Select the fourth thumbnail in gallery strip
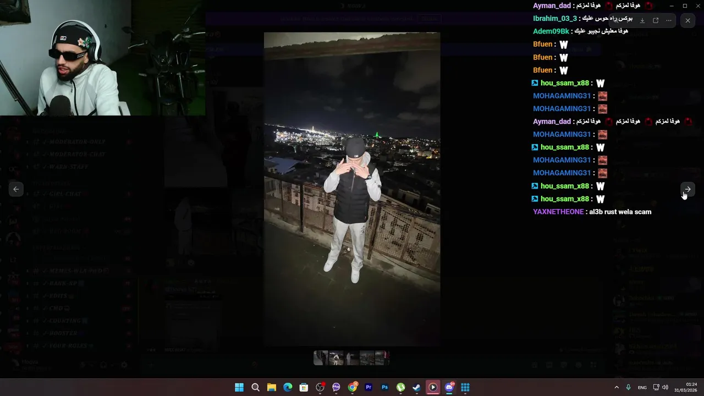This screenshot has height=396, width=704. click(367, 358)
